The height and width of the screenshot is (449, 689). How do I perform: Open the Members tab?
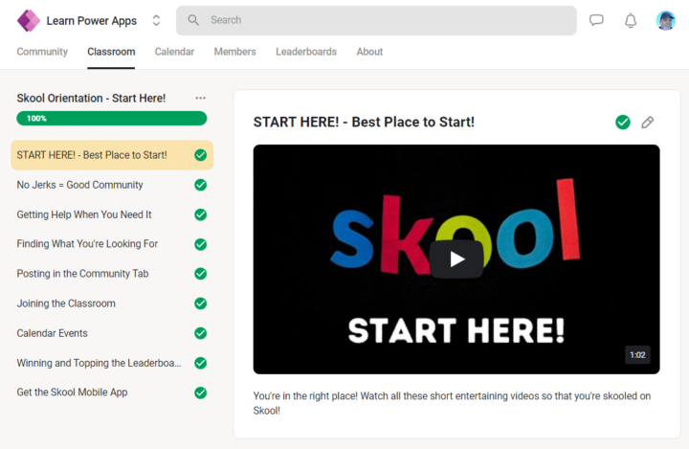[235, 52]
